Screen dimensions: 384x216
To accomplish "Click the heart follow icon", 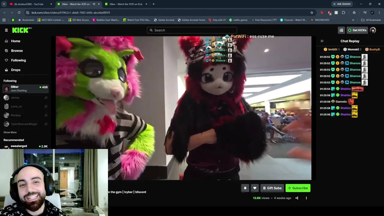I will [x=255, y=188].
